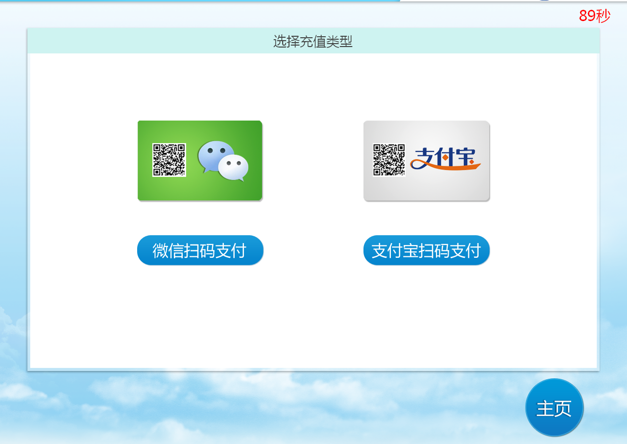The image size is (627, 444).
Task: Click the QR code on the green WeChat card
Action: (169, 160)
